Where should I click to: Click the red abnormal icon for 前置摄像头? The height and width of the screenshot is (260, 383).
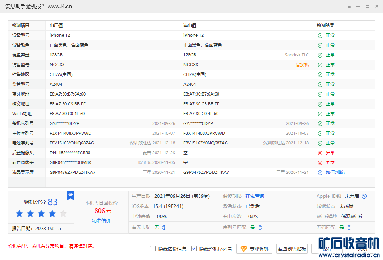coord(320,162)
